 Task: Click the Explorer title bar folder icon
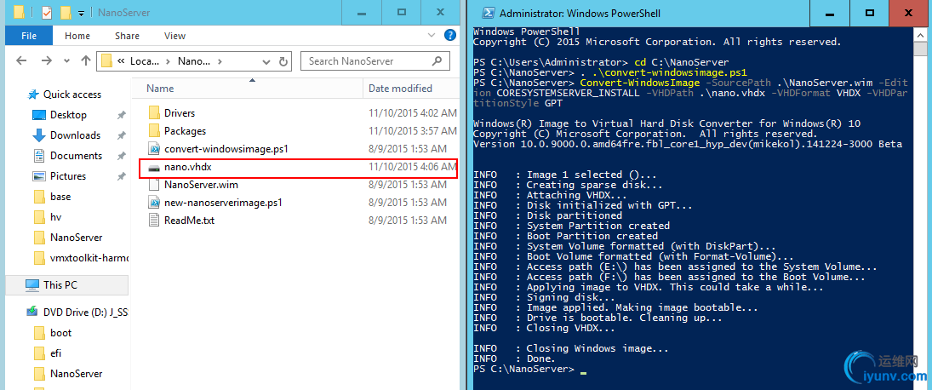19,12
